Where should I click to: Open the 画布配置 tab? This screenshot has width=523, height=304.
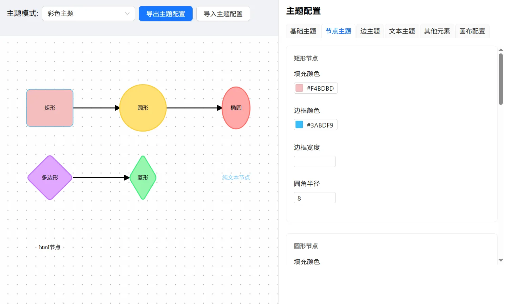click(x=472, y=31)
